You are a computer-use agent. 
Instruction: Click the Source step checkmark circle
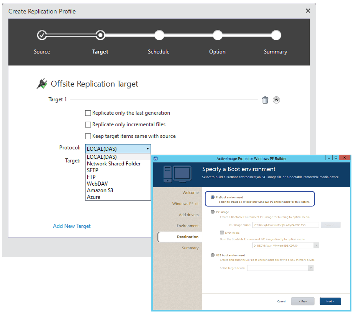click(x=42, y=35)
